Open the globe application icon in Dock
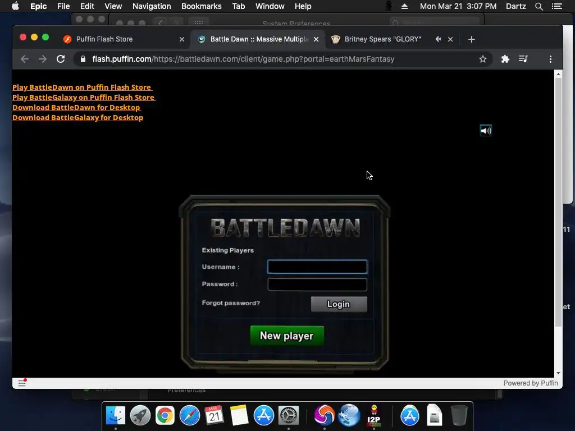The image size is (575, 431). click(349, 416)
